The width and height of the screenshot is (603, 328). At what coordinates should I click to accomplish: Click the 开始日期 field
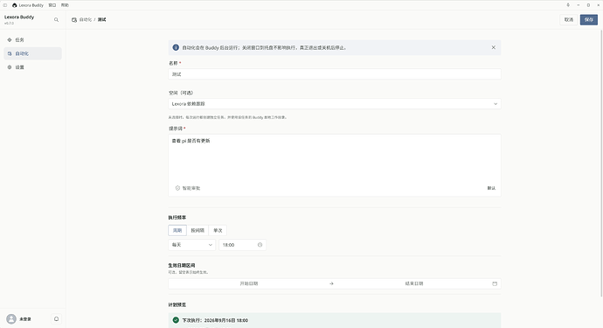(x=249, y=283)
